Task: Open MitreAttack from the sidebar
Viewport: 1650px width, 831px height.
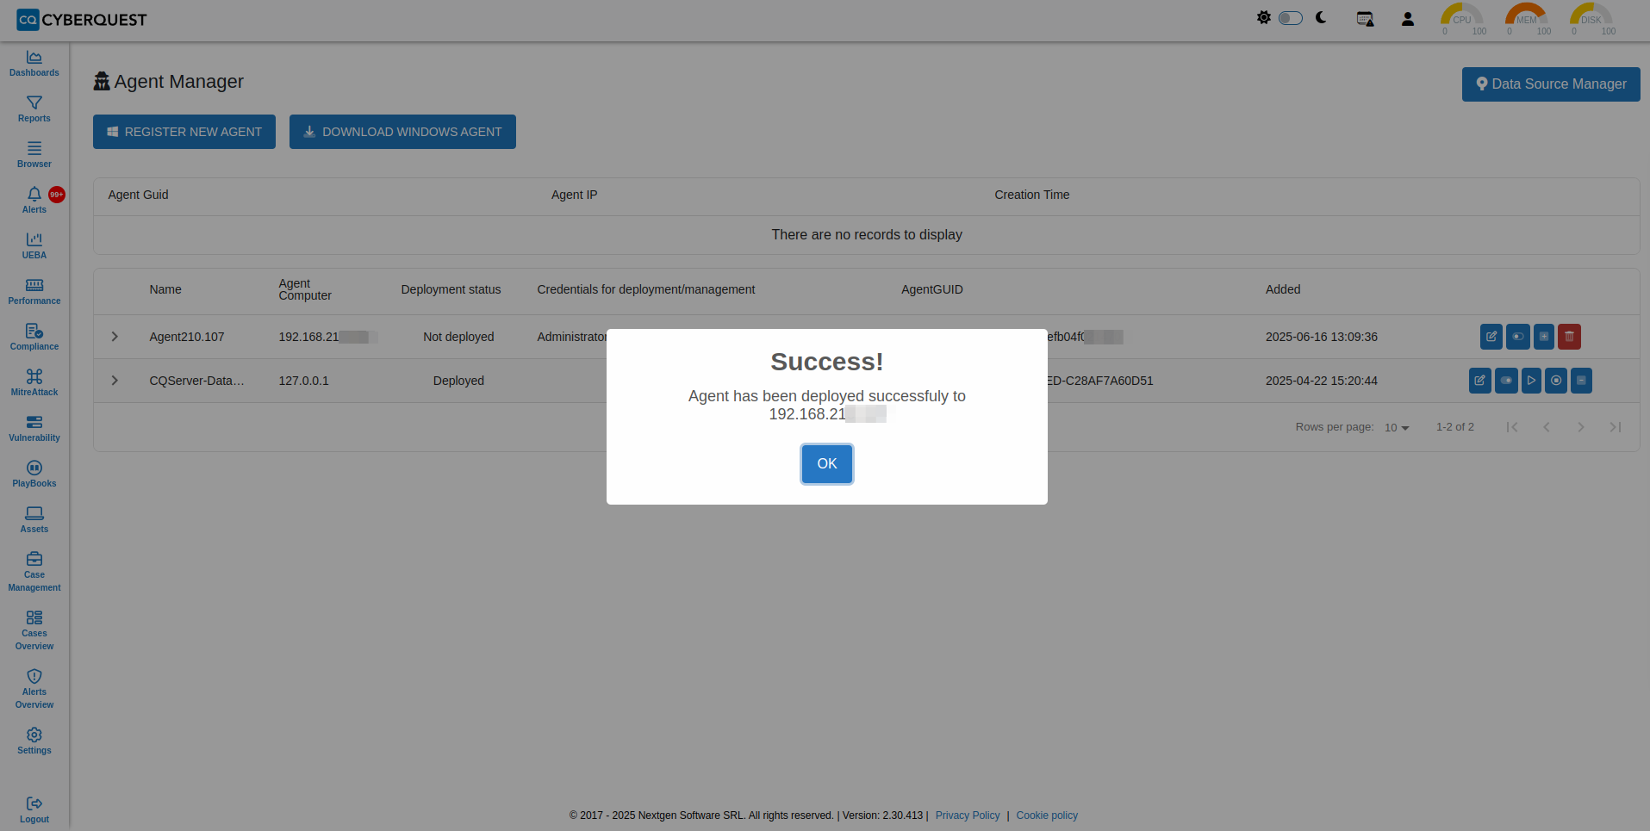Action: click(x=34, y=382)
